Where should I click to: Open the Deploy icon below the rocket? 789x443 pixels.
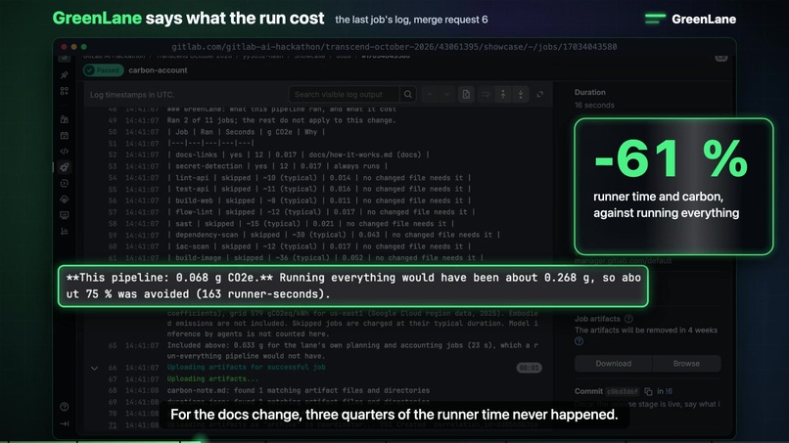[x=65, y=184]
